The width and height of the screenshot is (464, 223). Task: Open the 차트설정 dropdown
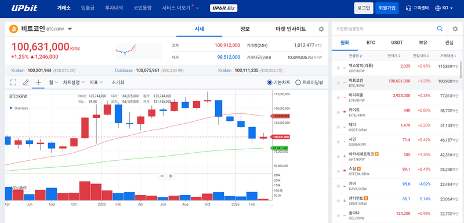tap(74, 82)
